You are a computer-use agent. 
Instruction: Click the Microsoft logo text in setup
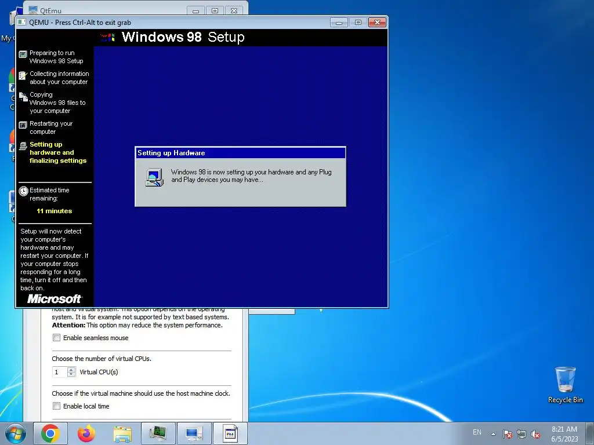pyautogui.click(x=55, y=299)
